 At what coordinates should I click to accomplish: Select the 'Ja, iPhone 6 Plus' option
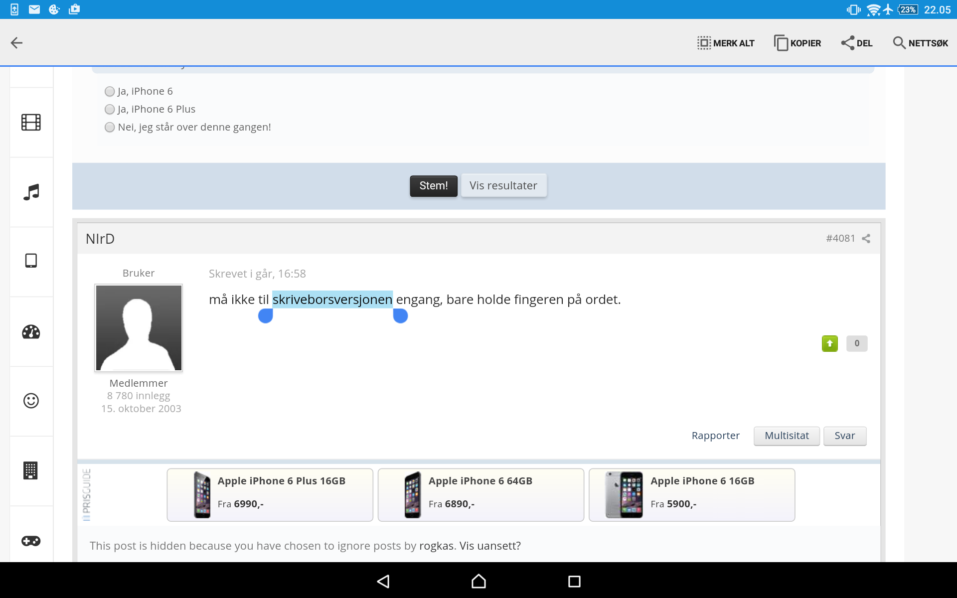coord(110,109)
